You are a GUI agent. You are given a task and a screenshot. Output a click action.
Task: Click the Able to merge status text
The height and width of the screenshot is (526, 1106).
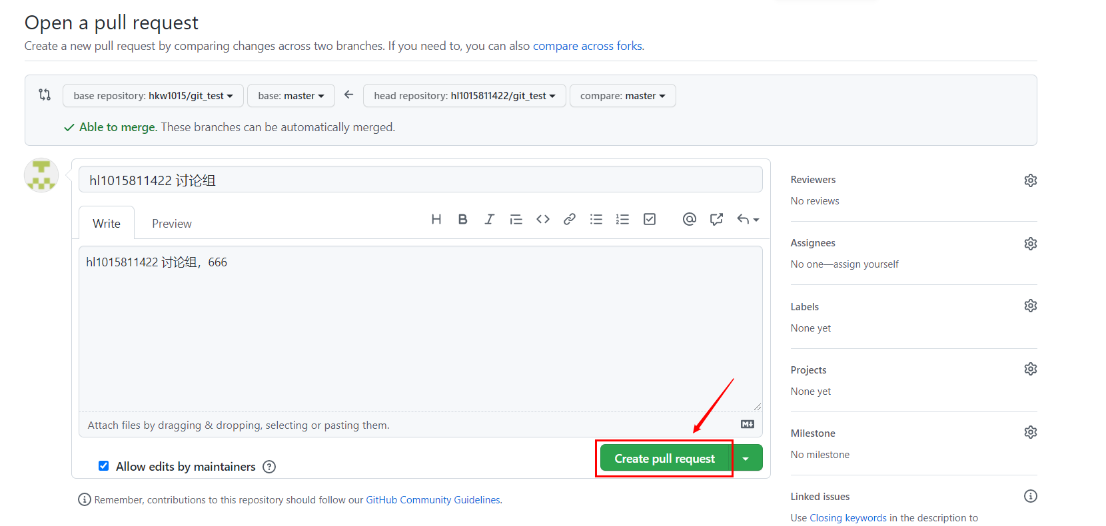click(x=118, y=127)
